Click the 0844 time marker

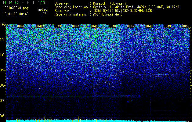(76, 26)
